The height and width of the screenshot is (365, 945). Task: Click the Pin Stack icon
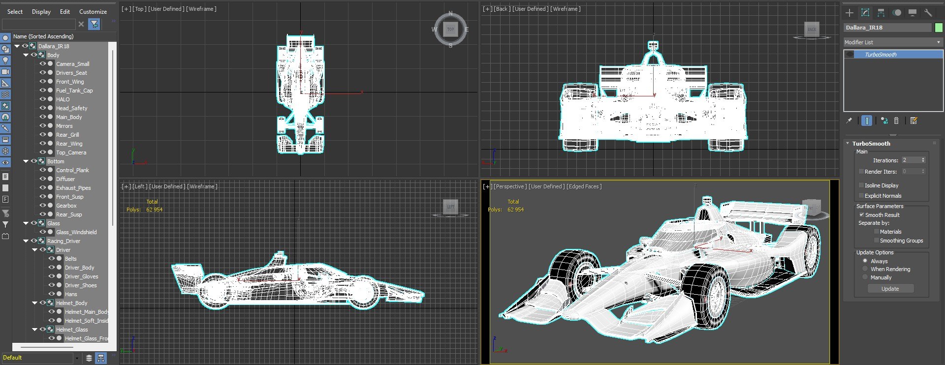[x=849, y=121]
